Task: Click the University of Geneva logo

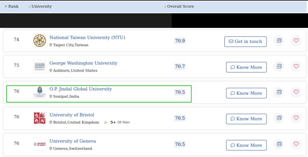Action: tap(40, 144)
